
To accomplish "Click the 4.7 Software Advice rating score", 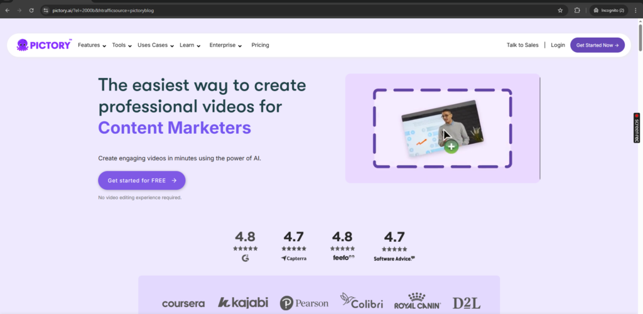I will pos(394,237).
